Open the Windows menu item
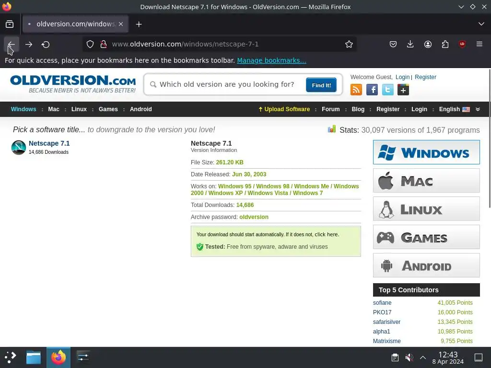 pyautogui.click(x=23, y=109)
